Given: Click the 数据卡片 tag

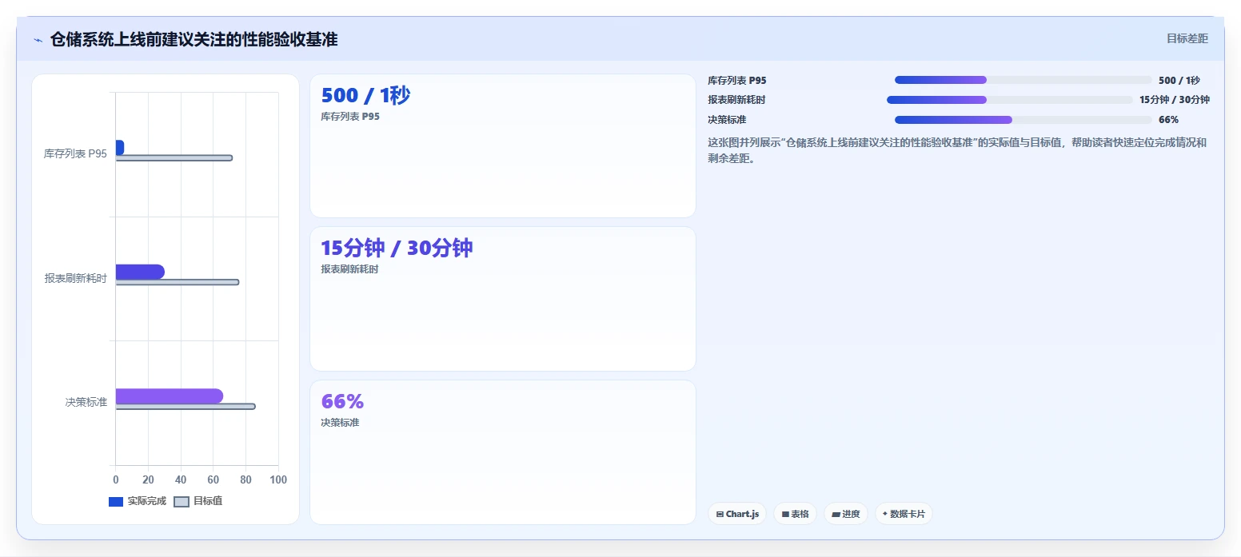Looking at the screenshot, I should click(904, 514).
